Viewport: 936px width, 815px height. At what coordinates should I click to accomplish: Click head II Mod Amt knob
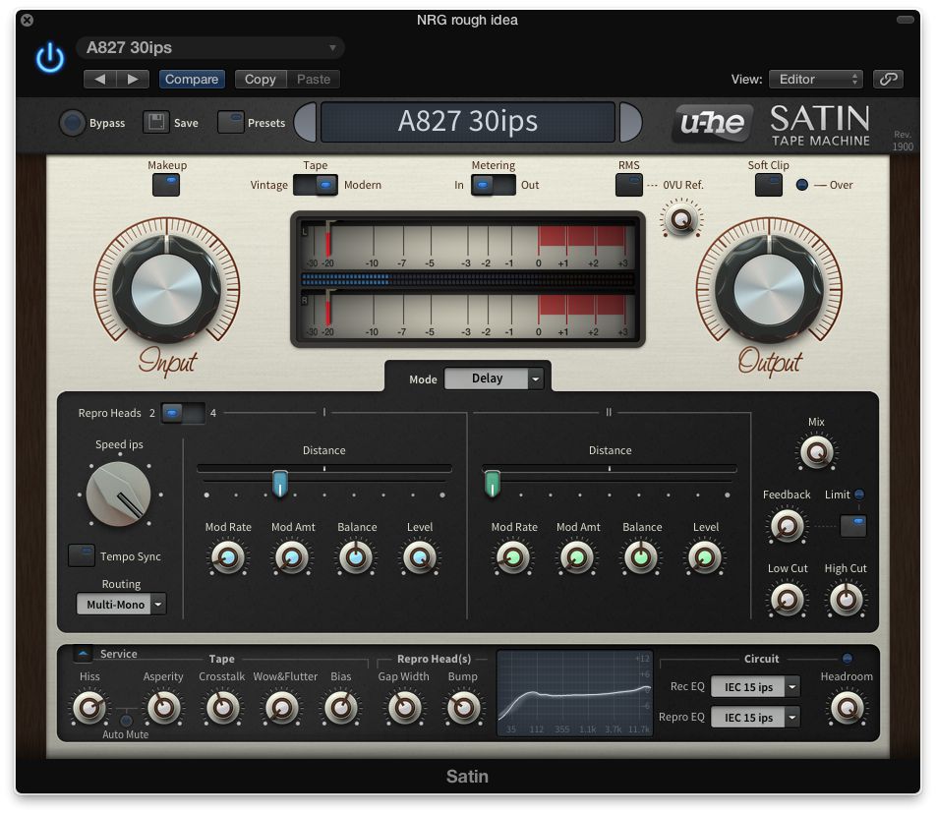576,557
